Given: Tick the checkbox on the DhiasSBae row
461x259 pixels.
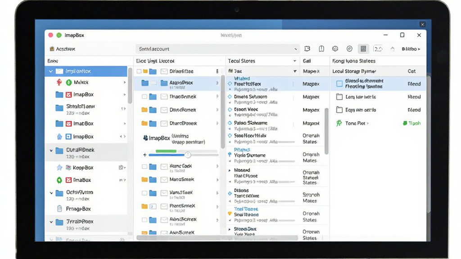Looking at the screenshot, I should 139,71.
